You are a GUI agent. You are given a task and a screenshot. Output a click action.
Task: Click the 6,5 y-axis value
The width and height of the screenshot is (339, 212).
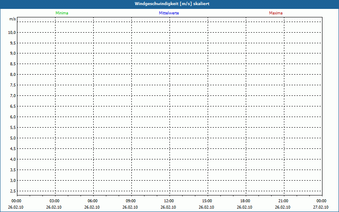tap(13, 106)
